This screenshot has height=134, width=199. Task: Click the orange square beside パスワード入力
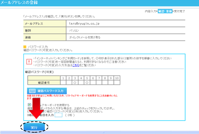click(x=25, y=47)
